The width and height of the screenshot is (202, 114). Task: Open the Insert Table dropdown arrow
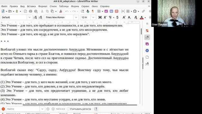coord(102,11)
